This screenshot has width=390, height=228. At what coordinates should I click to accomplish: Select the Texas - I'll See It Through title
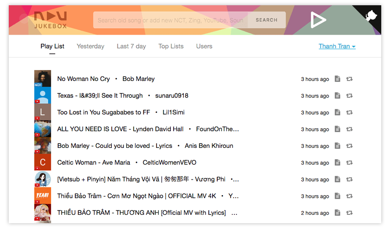pyautogui.click(x=100, y=96)
